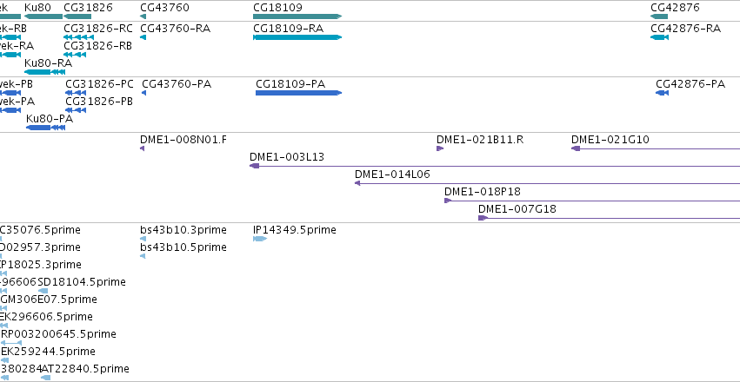
Task: Click the SD18104.5prime EST glyph
Action: coord(43,291)
